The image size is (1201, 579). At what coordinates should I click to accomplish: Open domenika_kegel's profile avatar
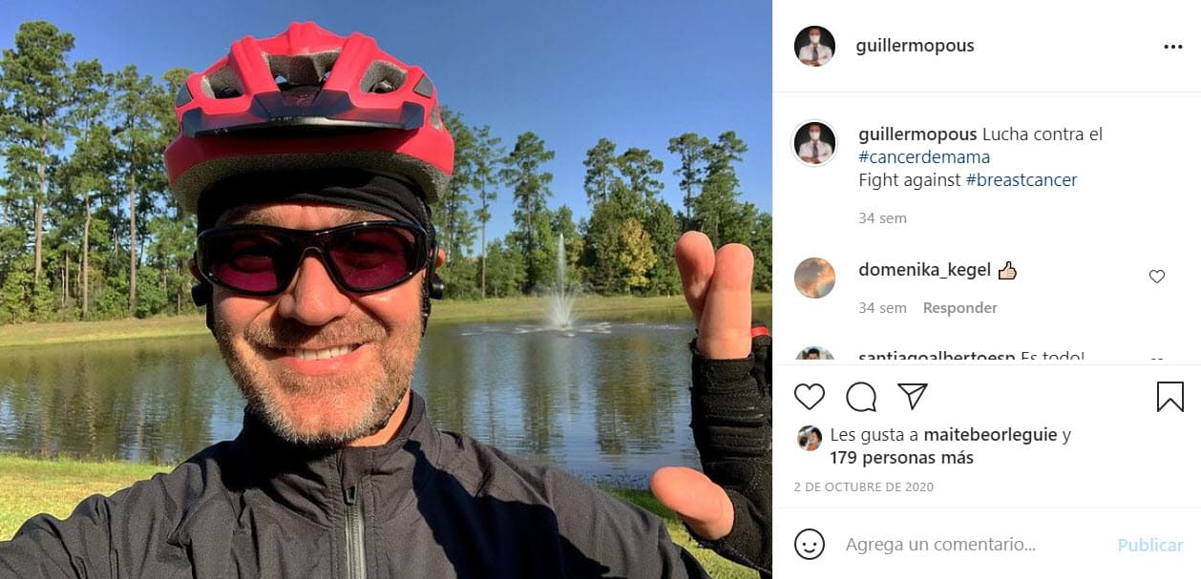814,278
